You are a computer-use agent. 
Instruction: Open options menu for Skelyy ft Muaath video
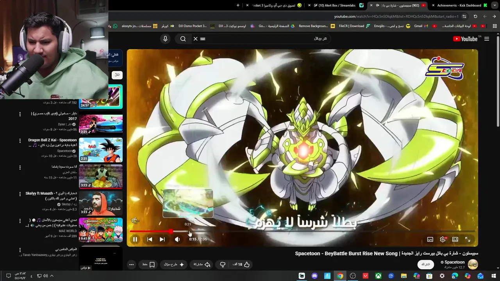[x=20, y=194]
